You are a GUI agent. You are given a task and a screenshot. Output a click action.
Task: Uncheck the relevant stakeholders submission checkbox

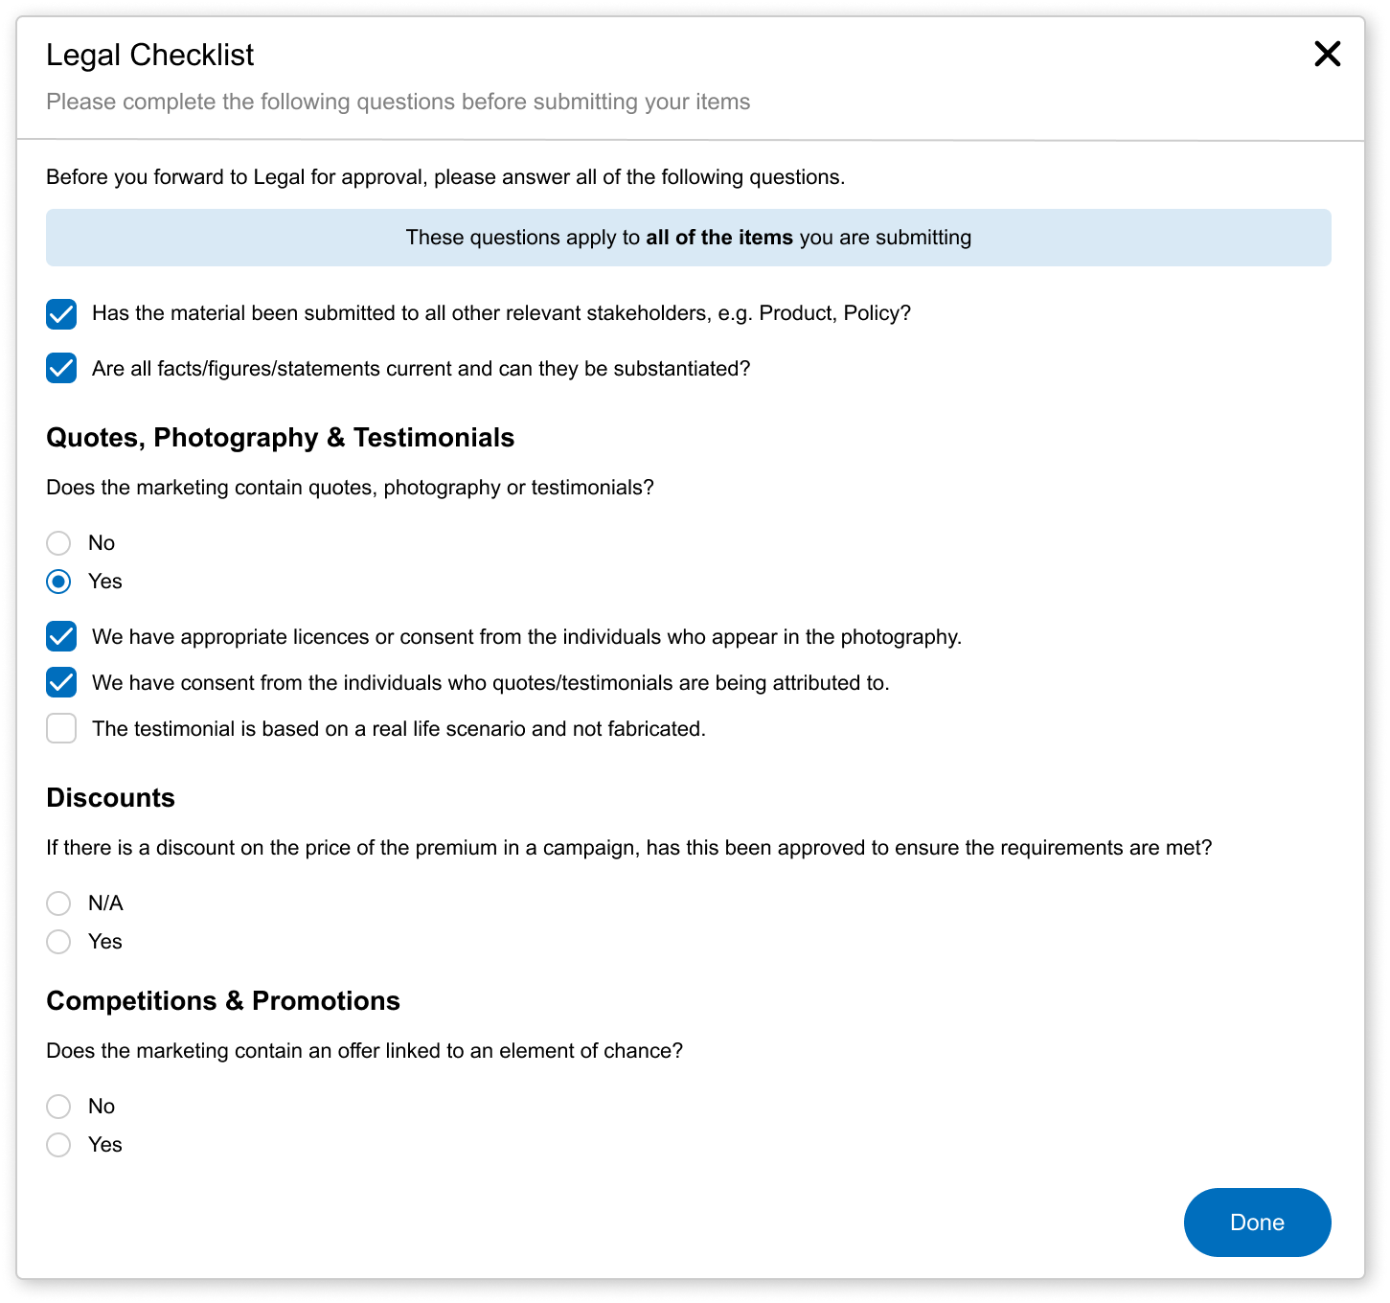[x=61, y=313]
